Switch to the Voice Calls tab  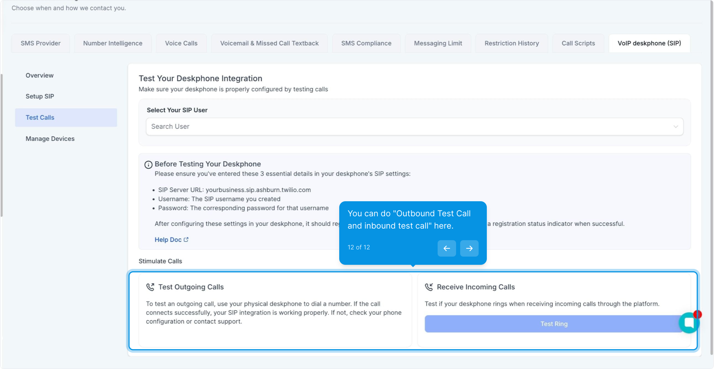coord(181,43)
